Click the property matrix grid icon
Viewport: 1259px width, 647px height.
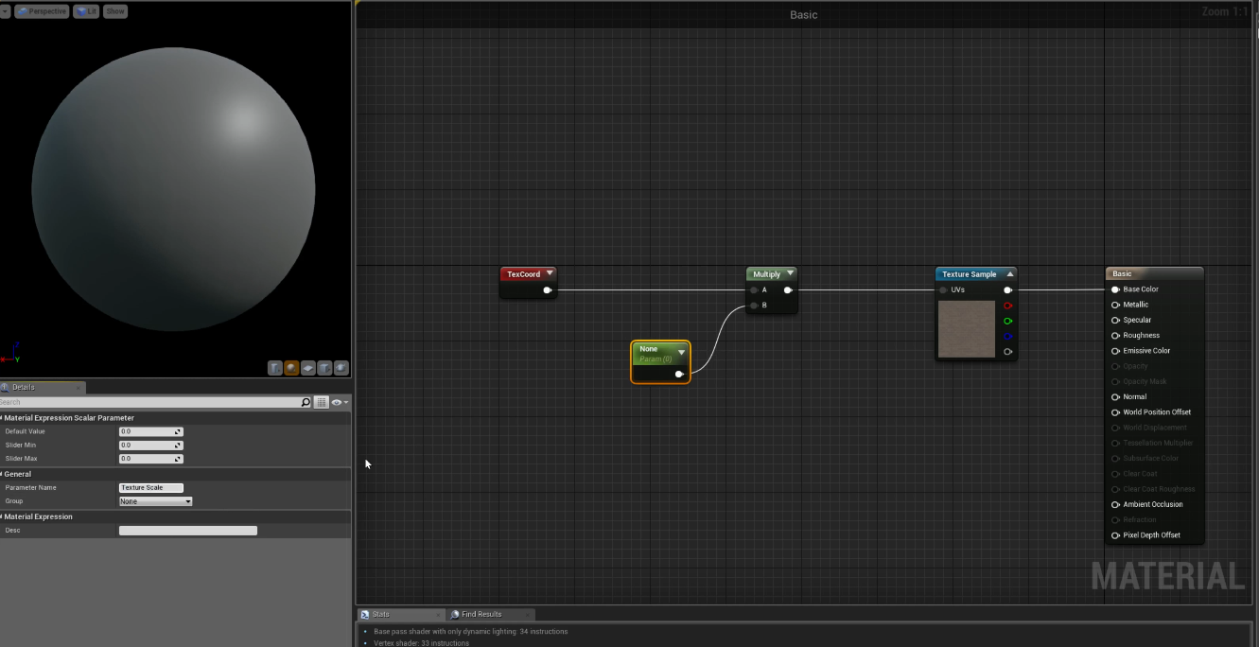pyautogui.click(x=322, y=402)
